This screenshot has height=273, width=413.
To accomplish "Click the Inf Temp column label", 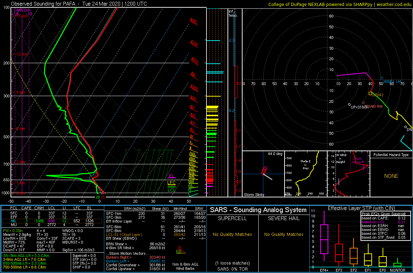I will point(233,13).
